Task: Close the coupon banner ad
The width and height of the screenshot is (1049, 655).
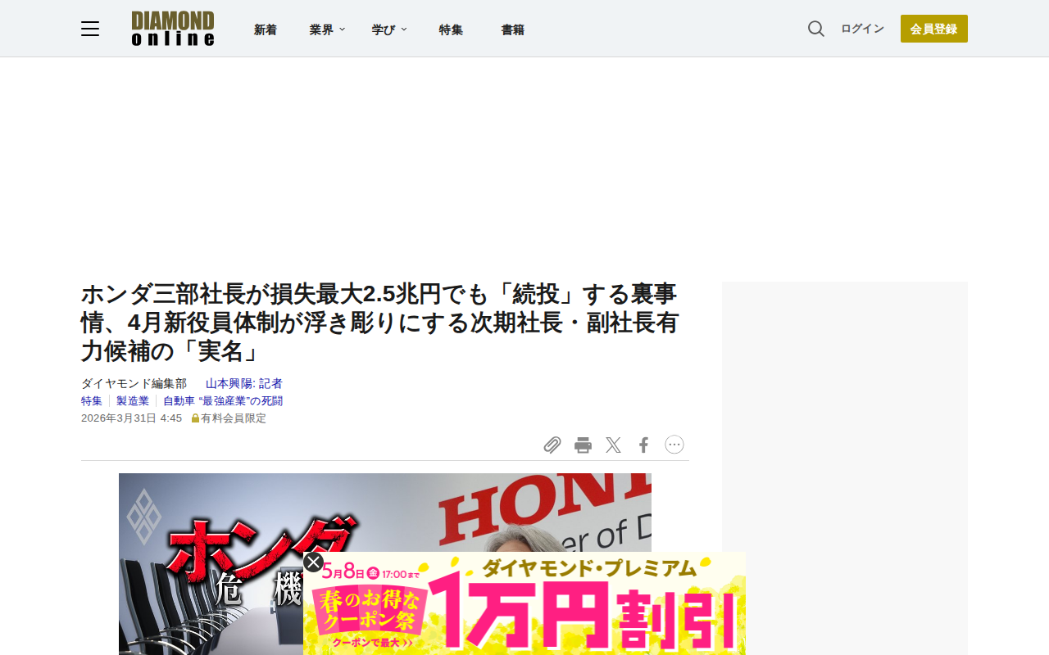Action: tap(313, 562)
